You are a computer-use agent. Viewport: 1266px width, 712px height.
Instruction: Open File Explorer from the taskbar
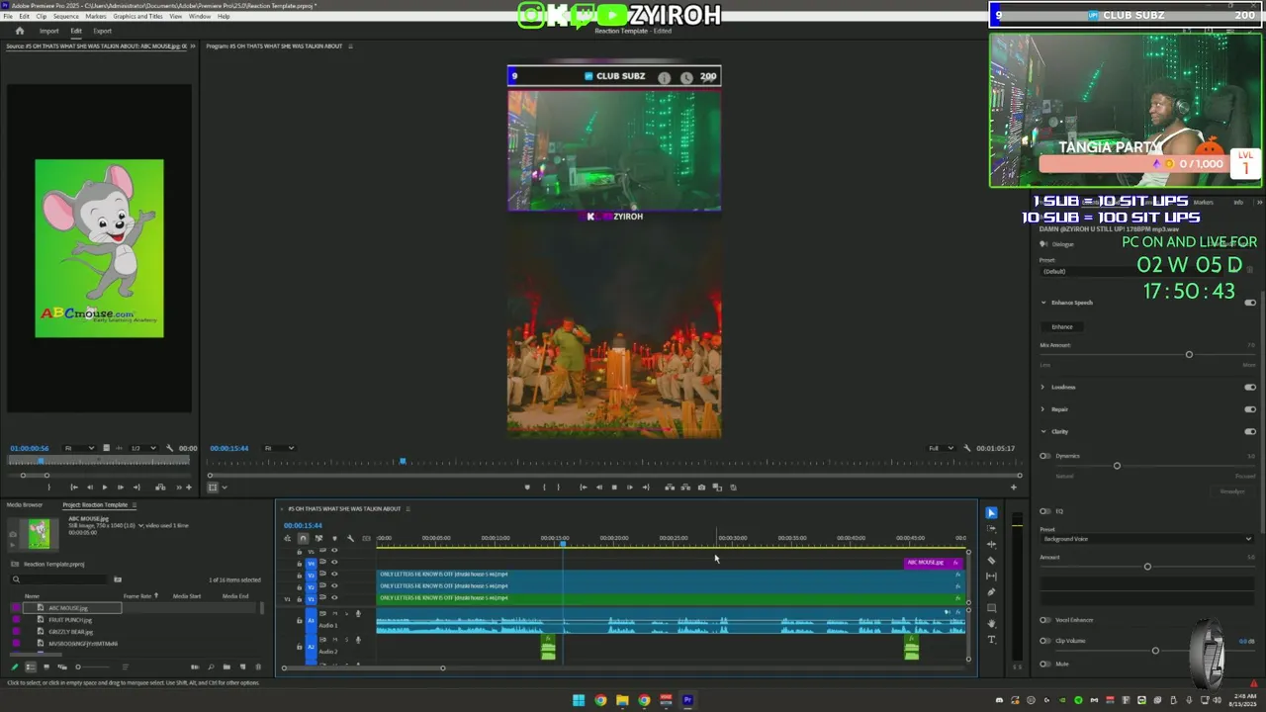622,700
